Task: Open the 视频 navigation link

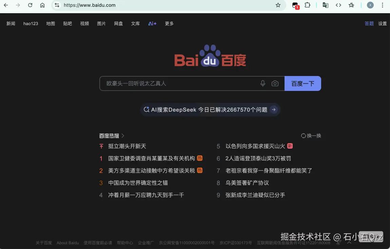Action: (84, 23)
